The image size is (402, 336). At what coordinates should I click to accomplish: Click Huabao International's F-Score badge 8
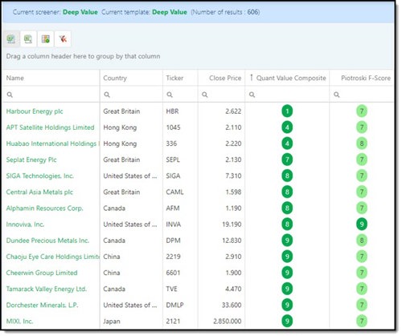click(362, 144)
